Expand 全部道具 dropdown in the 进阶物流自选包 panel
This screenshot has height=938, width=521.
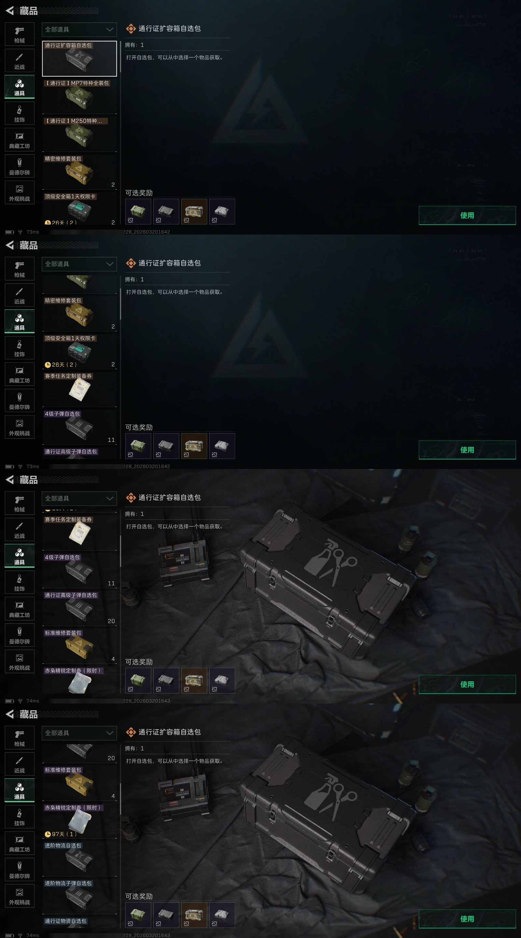[x=79, y=733]
